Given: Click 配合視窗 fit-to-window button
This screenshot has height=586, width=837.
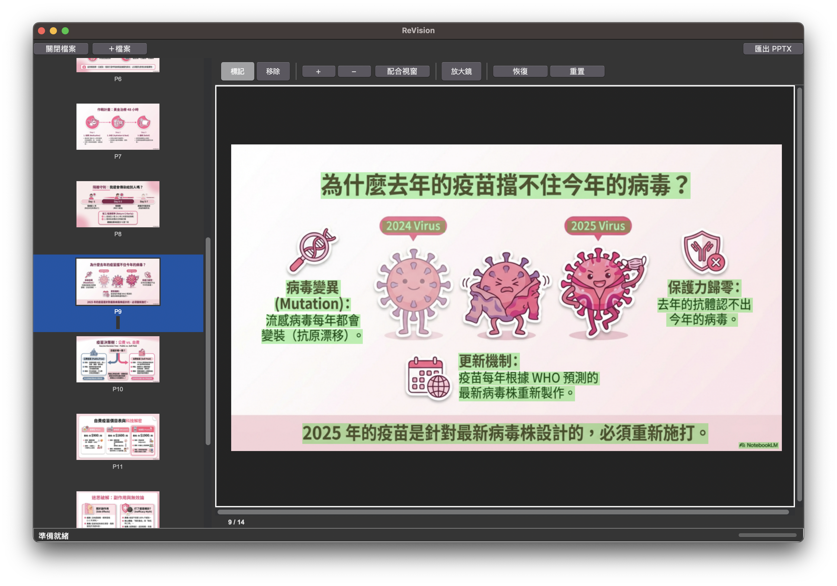Looking at the screenshot, I should point(402,71).
